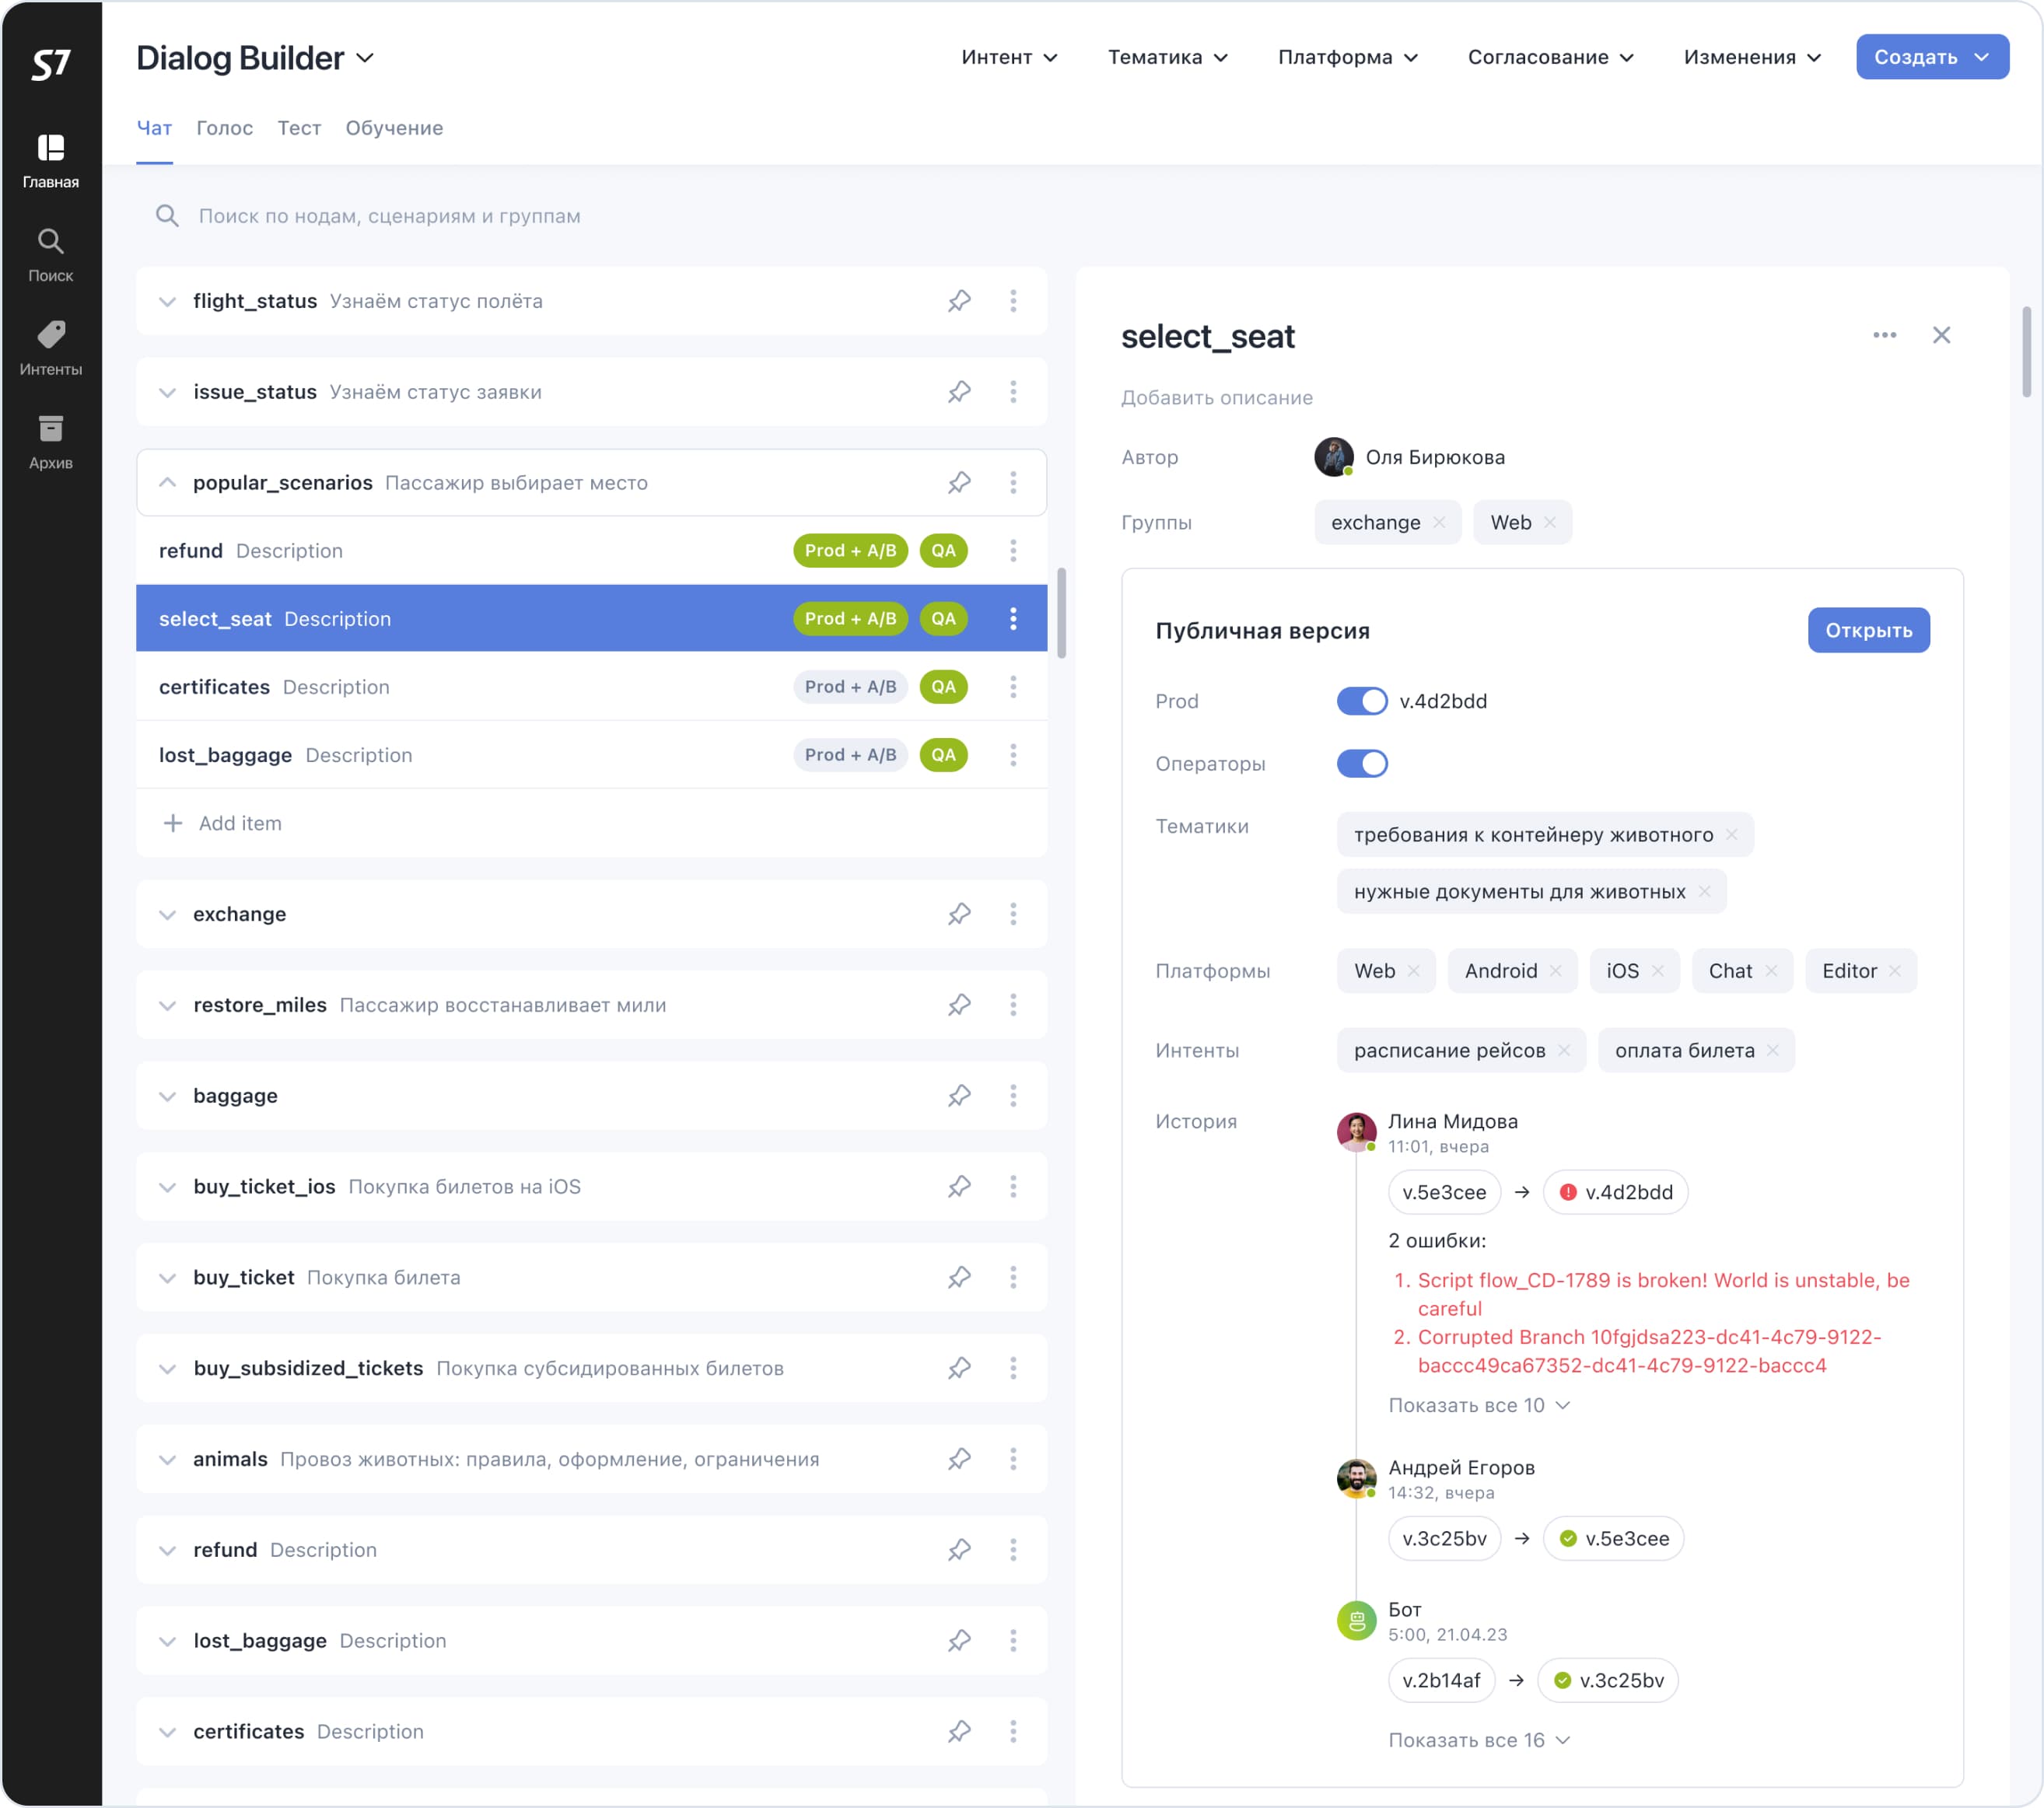Expand Показать все 10 errors
Image resolution: width=2044 pixels, height=1808 pixels.
(x=1479, y=1405)
